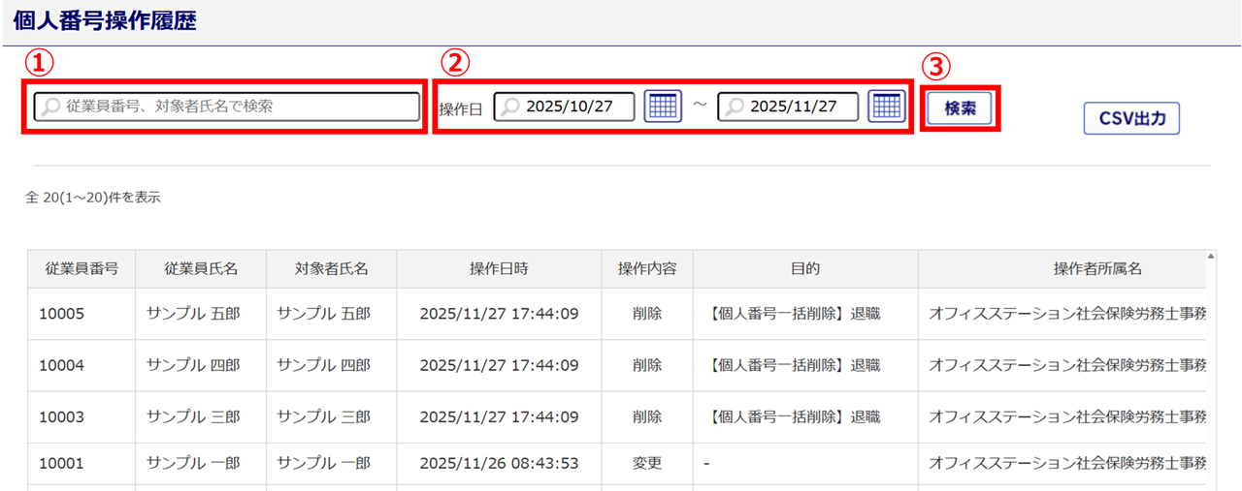This screenshot has height=491, width=1242.
Task: Click the employee number and name search field
Action: click(226, 107)
